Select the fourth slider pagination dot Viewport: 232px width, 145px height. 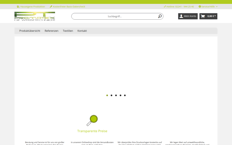(x=120, y=96)
